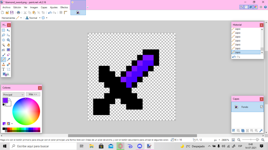268x150 pixels.
Task: Click the primary purple color swatch
Action: [x=5, y=100]
